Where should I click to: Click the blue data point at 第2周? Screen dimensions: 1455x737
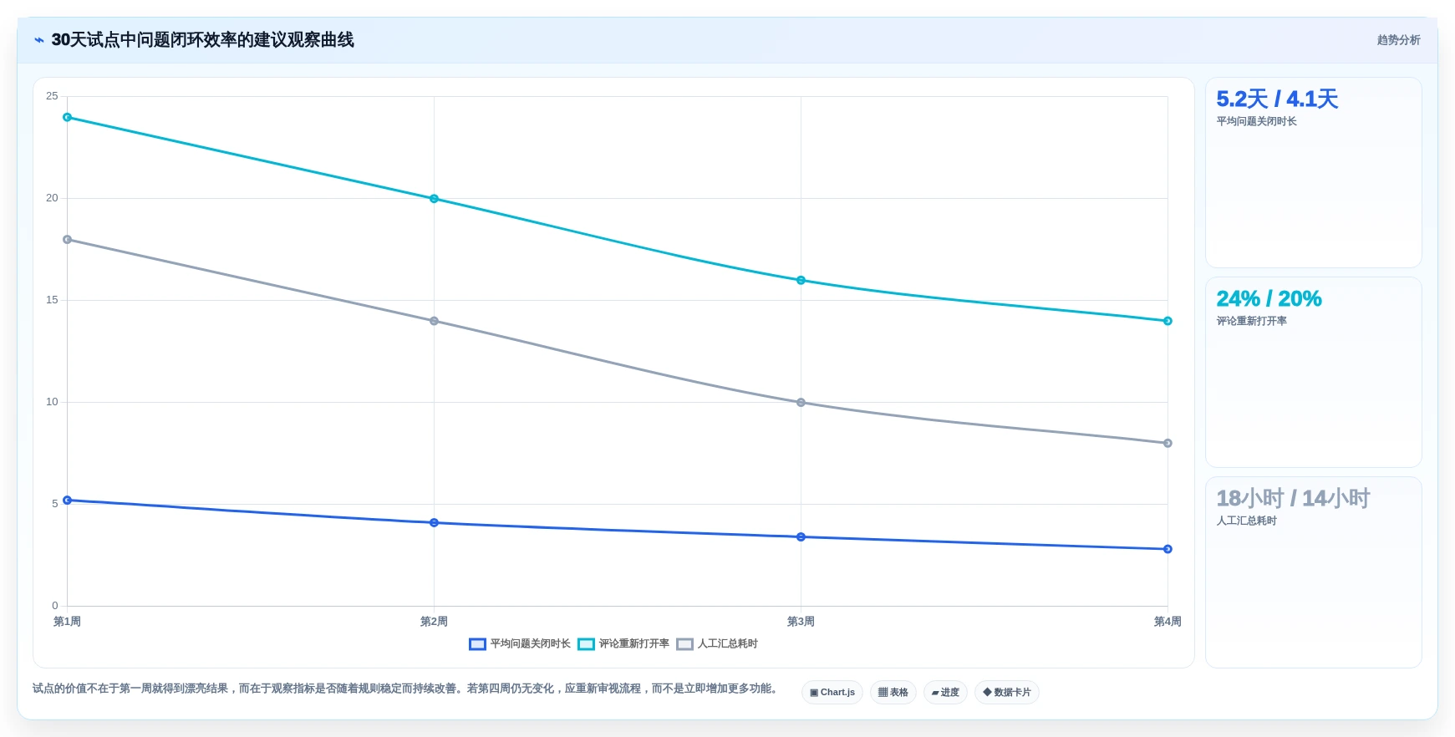click(434, 523)
